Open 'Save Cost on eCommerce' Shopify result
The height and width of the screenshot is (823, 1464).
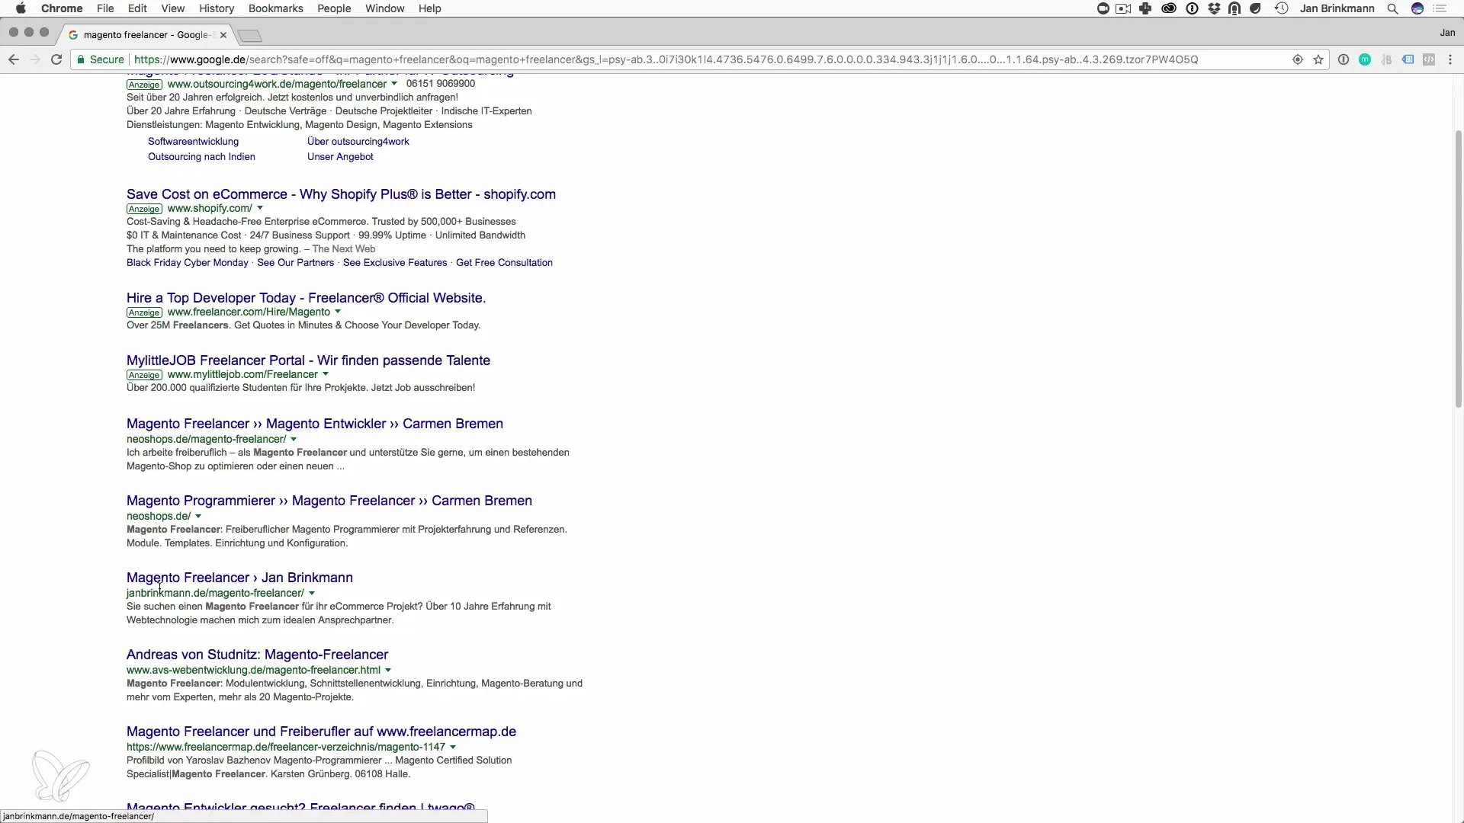click(341, 194)
